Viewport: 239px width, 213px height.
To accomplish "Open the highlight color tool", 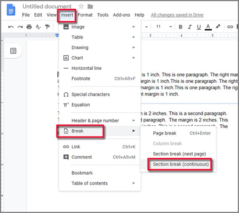I will coord(218,27).
